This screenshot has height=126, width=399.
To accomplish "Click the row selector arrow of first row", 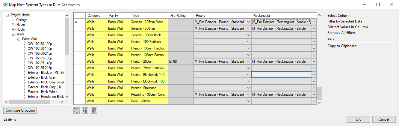I will coord(76,22).
